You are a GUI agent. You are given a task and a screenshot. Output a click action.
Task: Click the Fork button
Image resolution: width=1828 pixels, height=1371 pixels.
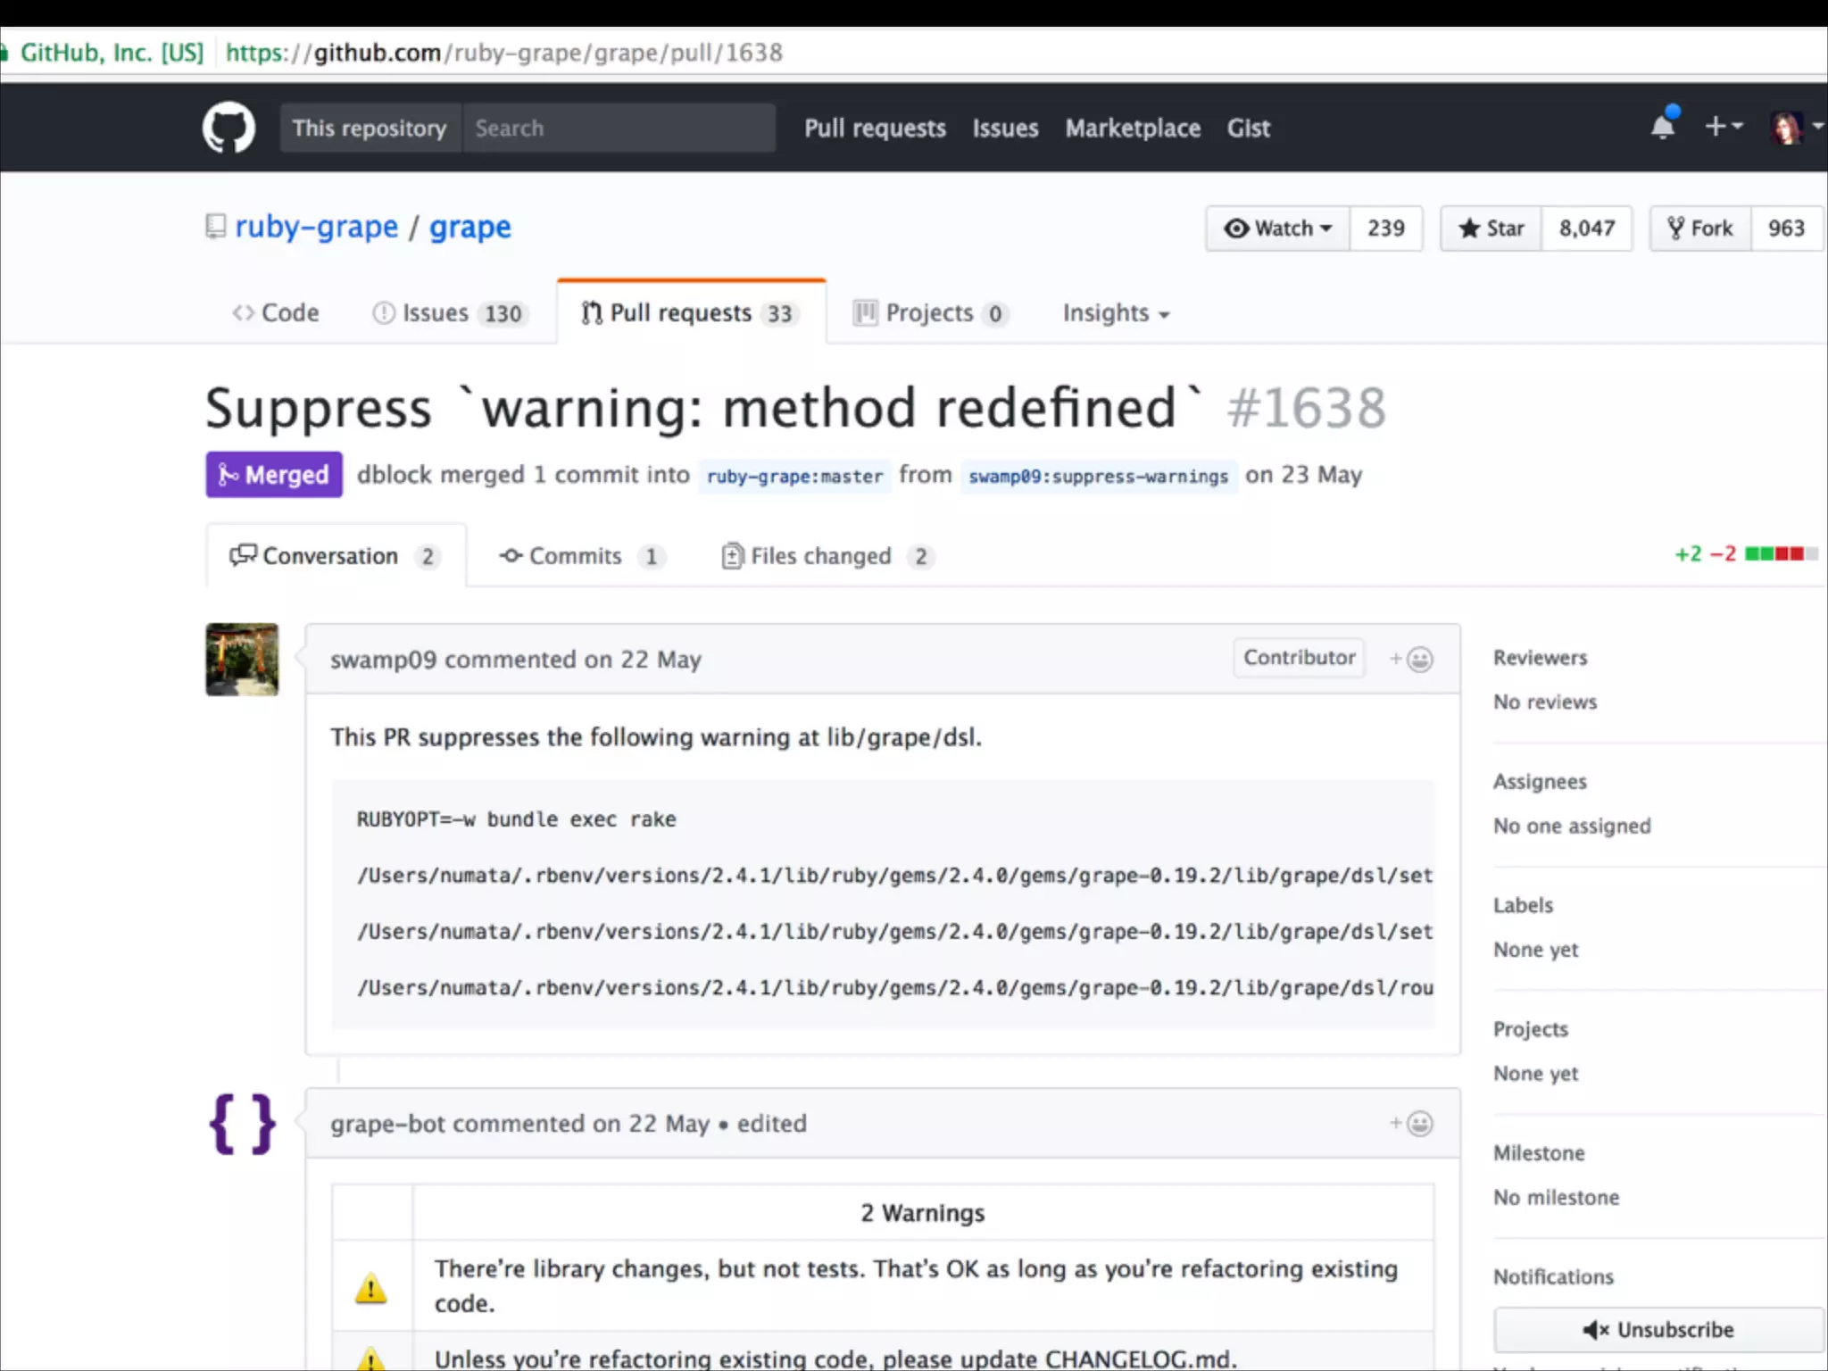tap(1700, 228)
